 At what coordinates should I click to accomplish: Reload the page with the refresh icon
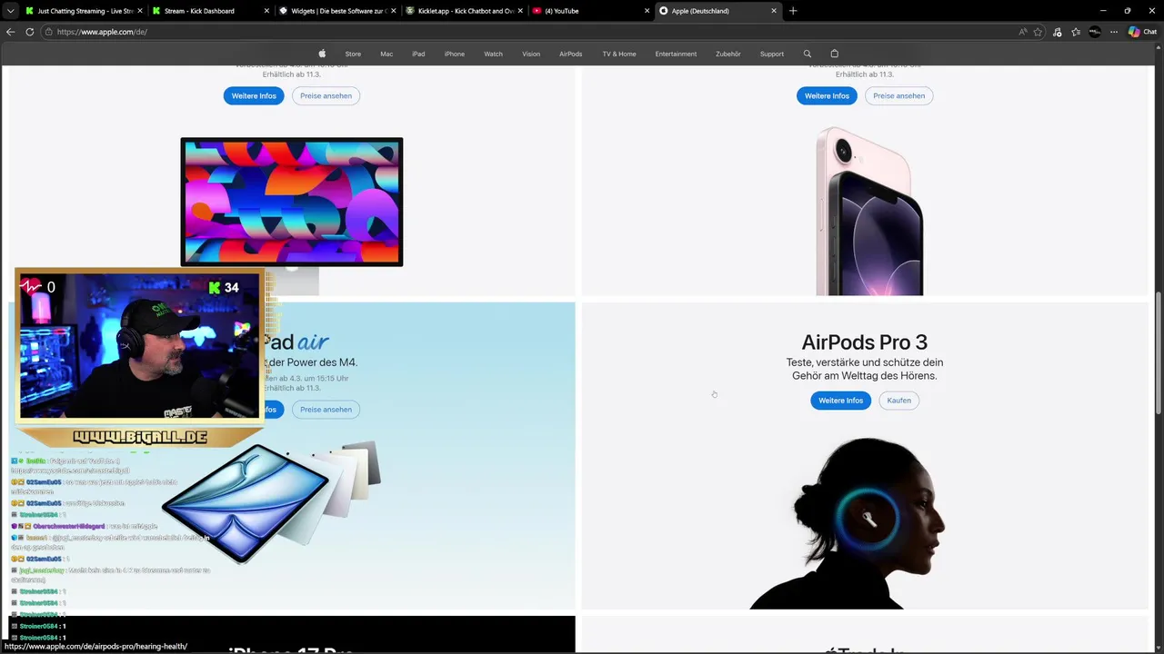[x=30, y=32]
